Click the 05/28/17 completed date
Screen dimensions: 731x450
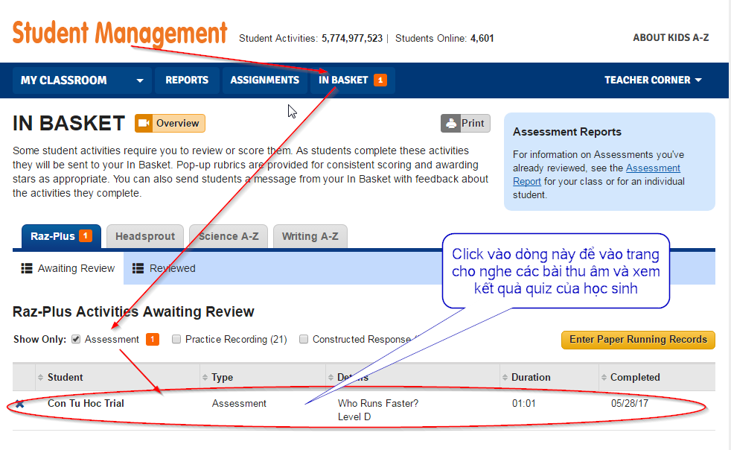point(629,403)
